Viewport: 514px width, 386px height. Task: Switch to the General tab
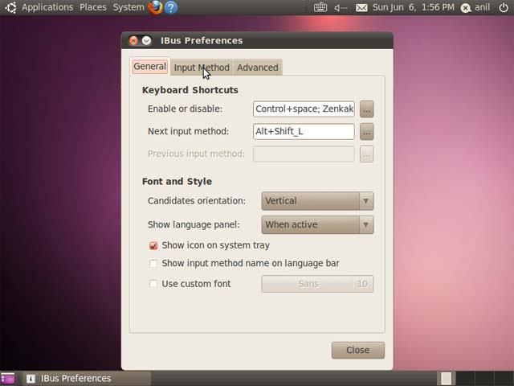pyautogui.click(x=150, y=67)
